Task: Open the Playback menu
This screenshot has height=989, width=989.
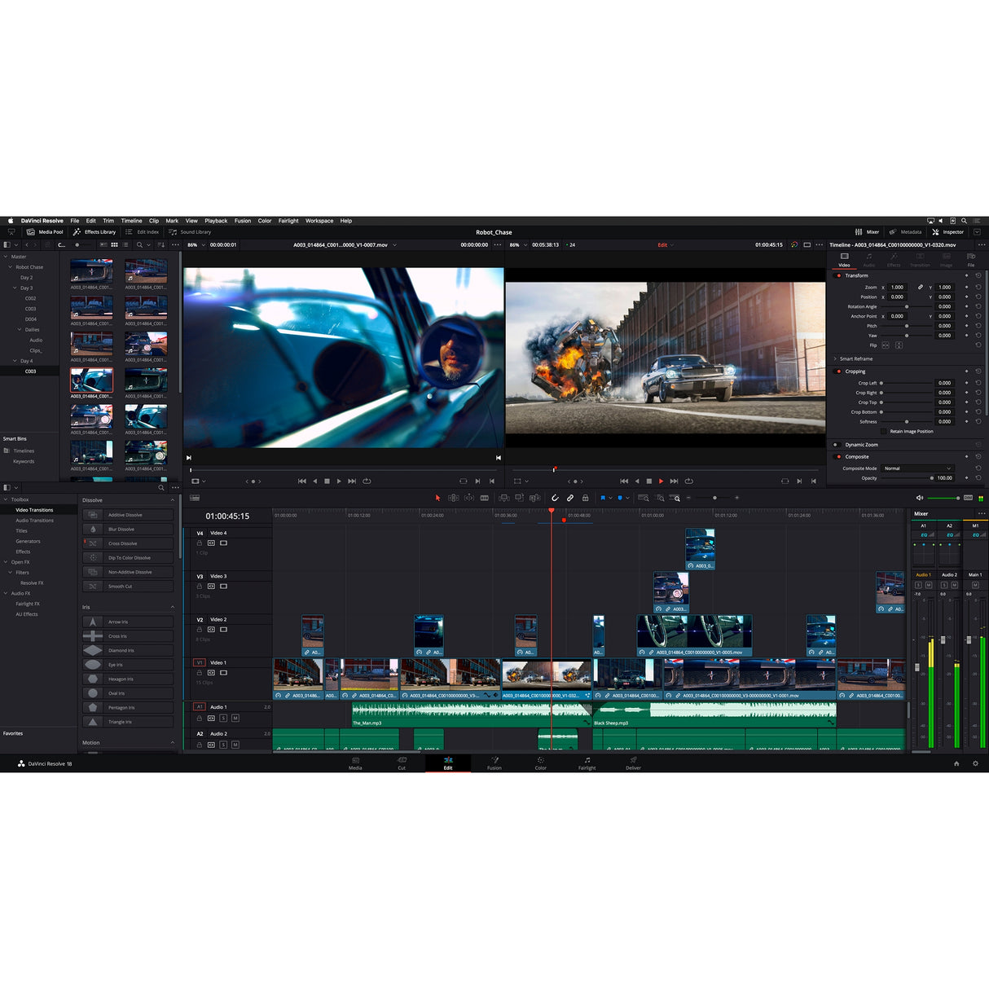Action: tap(215, 221)
